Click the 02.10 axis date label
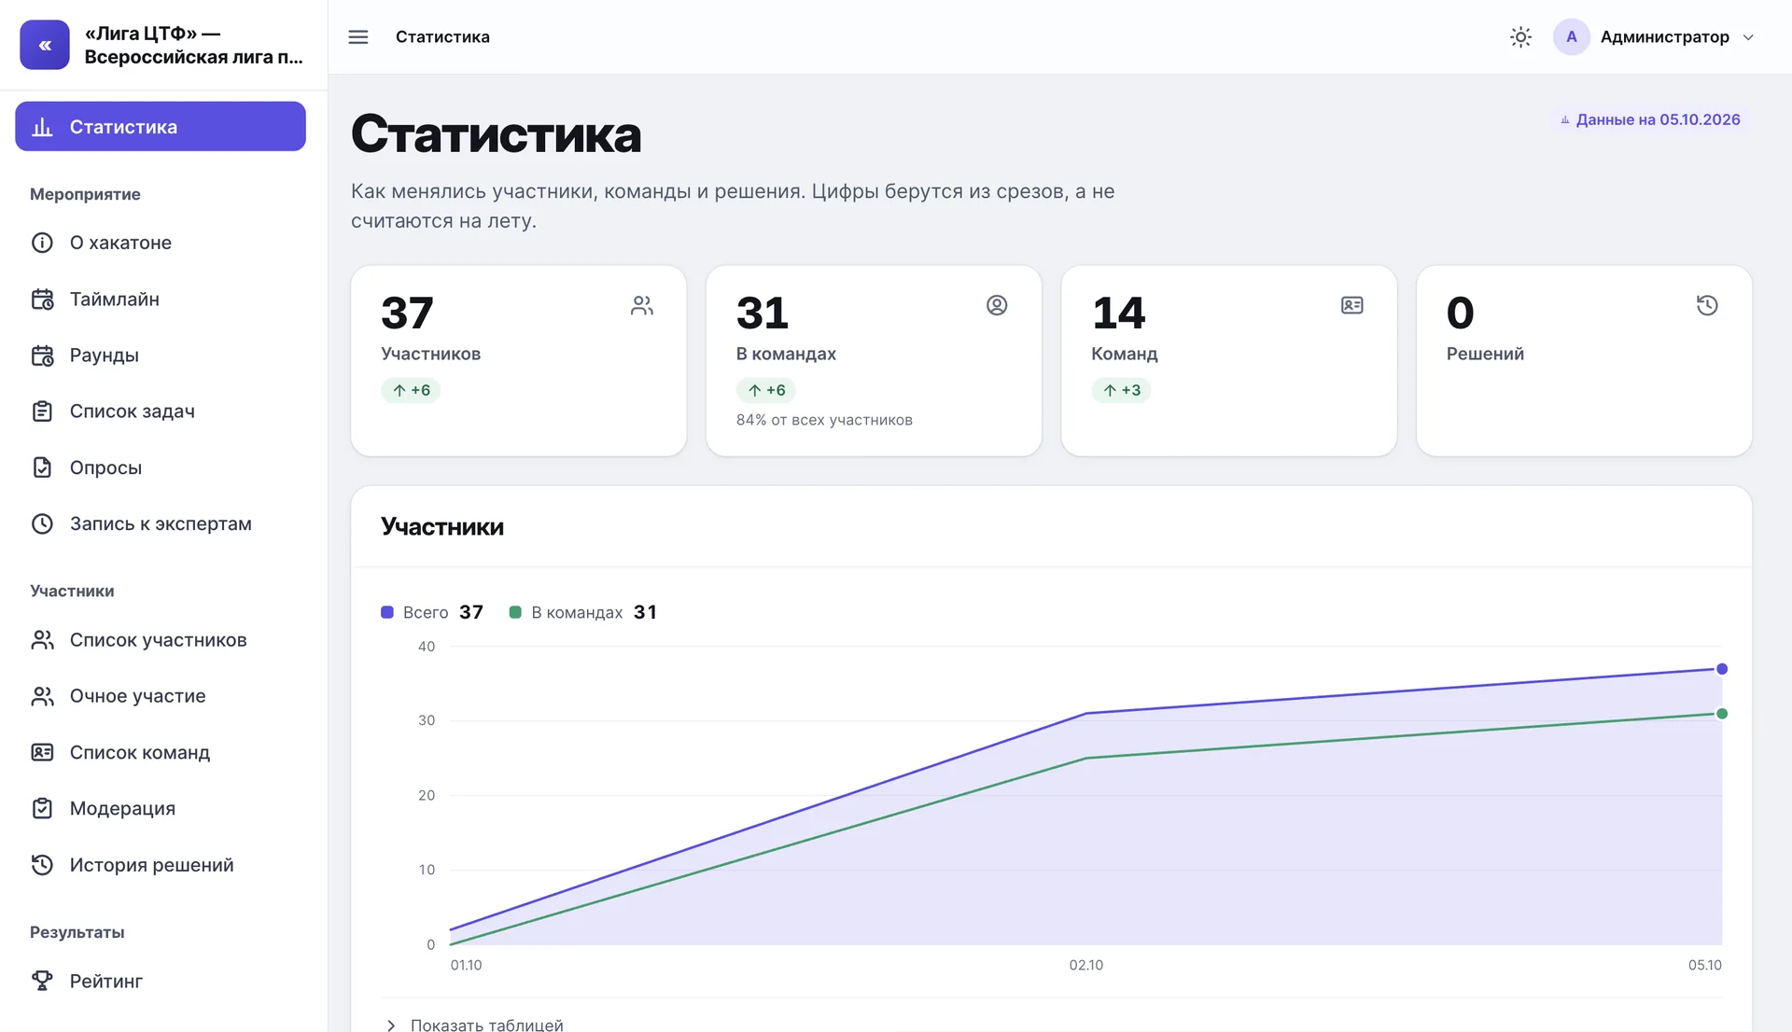Image resolution: width=1792 pixels, height=1032 pixels. click(1085, 965)
